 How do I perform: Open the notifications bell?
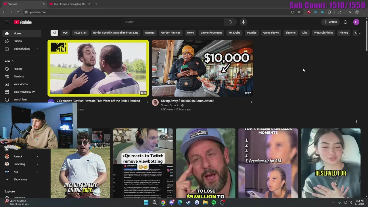(345, 22)
